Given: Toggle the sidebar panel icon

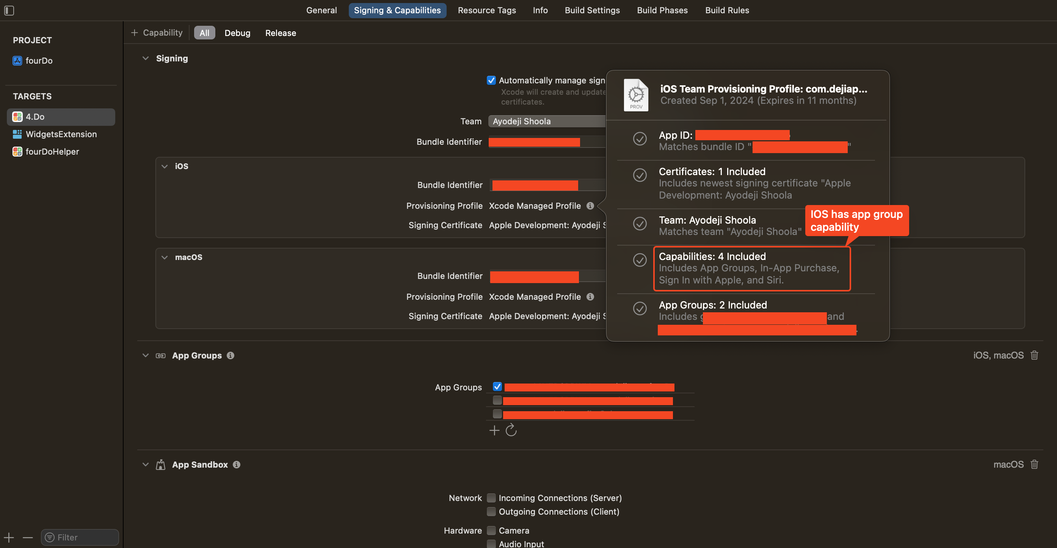Looking at the screenshot, I should coord(9,10).
